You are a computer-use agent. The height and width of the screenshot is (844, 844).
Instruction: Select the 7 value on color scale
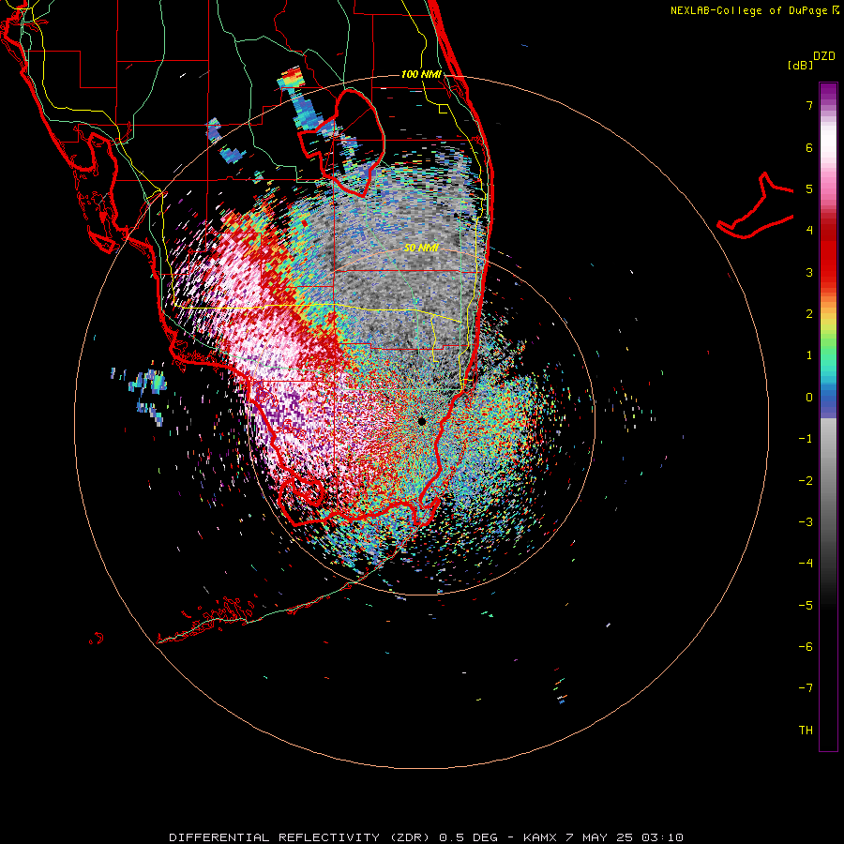[x=809, y=105]
